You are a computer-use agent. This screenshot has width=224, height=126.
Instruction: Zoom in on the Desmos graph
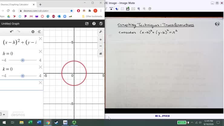pos(101,40)
